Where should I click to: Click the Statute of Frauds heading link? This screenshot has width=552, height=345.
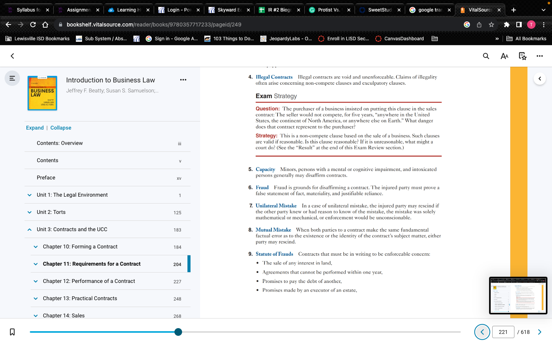pos(274,254)
